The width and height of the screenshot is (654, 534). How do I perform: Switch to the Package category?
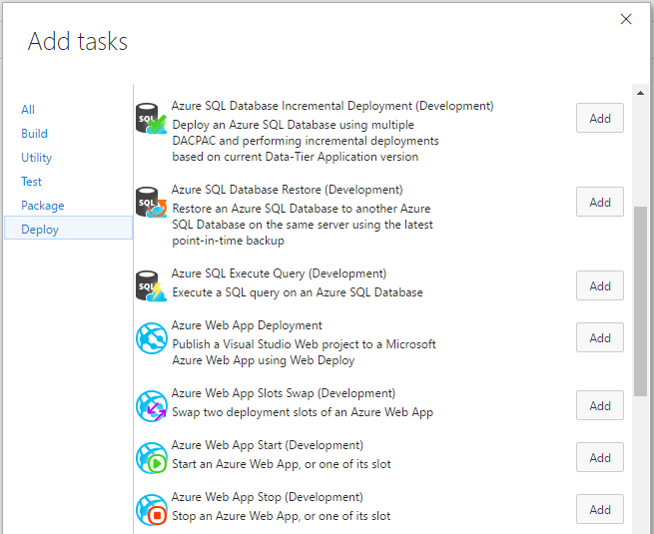pos(43,206)
